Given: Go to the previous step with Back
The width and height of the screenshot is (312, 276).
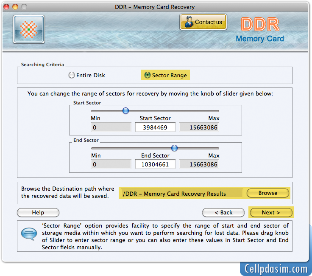Looking at the screenshot, I should (x=223, y=212).
